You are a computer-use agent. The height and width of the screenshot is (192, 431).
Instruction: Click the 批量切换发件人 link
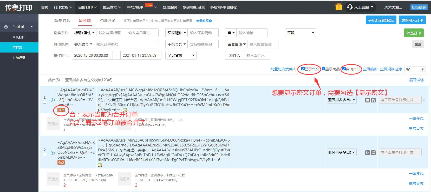coord(283,69)
